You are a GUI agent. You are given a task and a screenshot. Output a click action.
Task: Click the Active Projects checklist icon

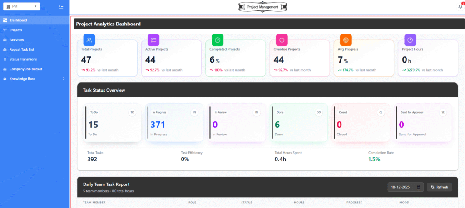[153, 40]
